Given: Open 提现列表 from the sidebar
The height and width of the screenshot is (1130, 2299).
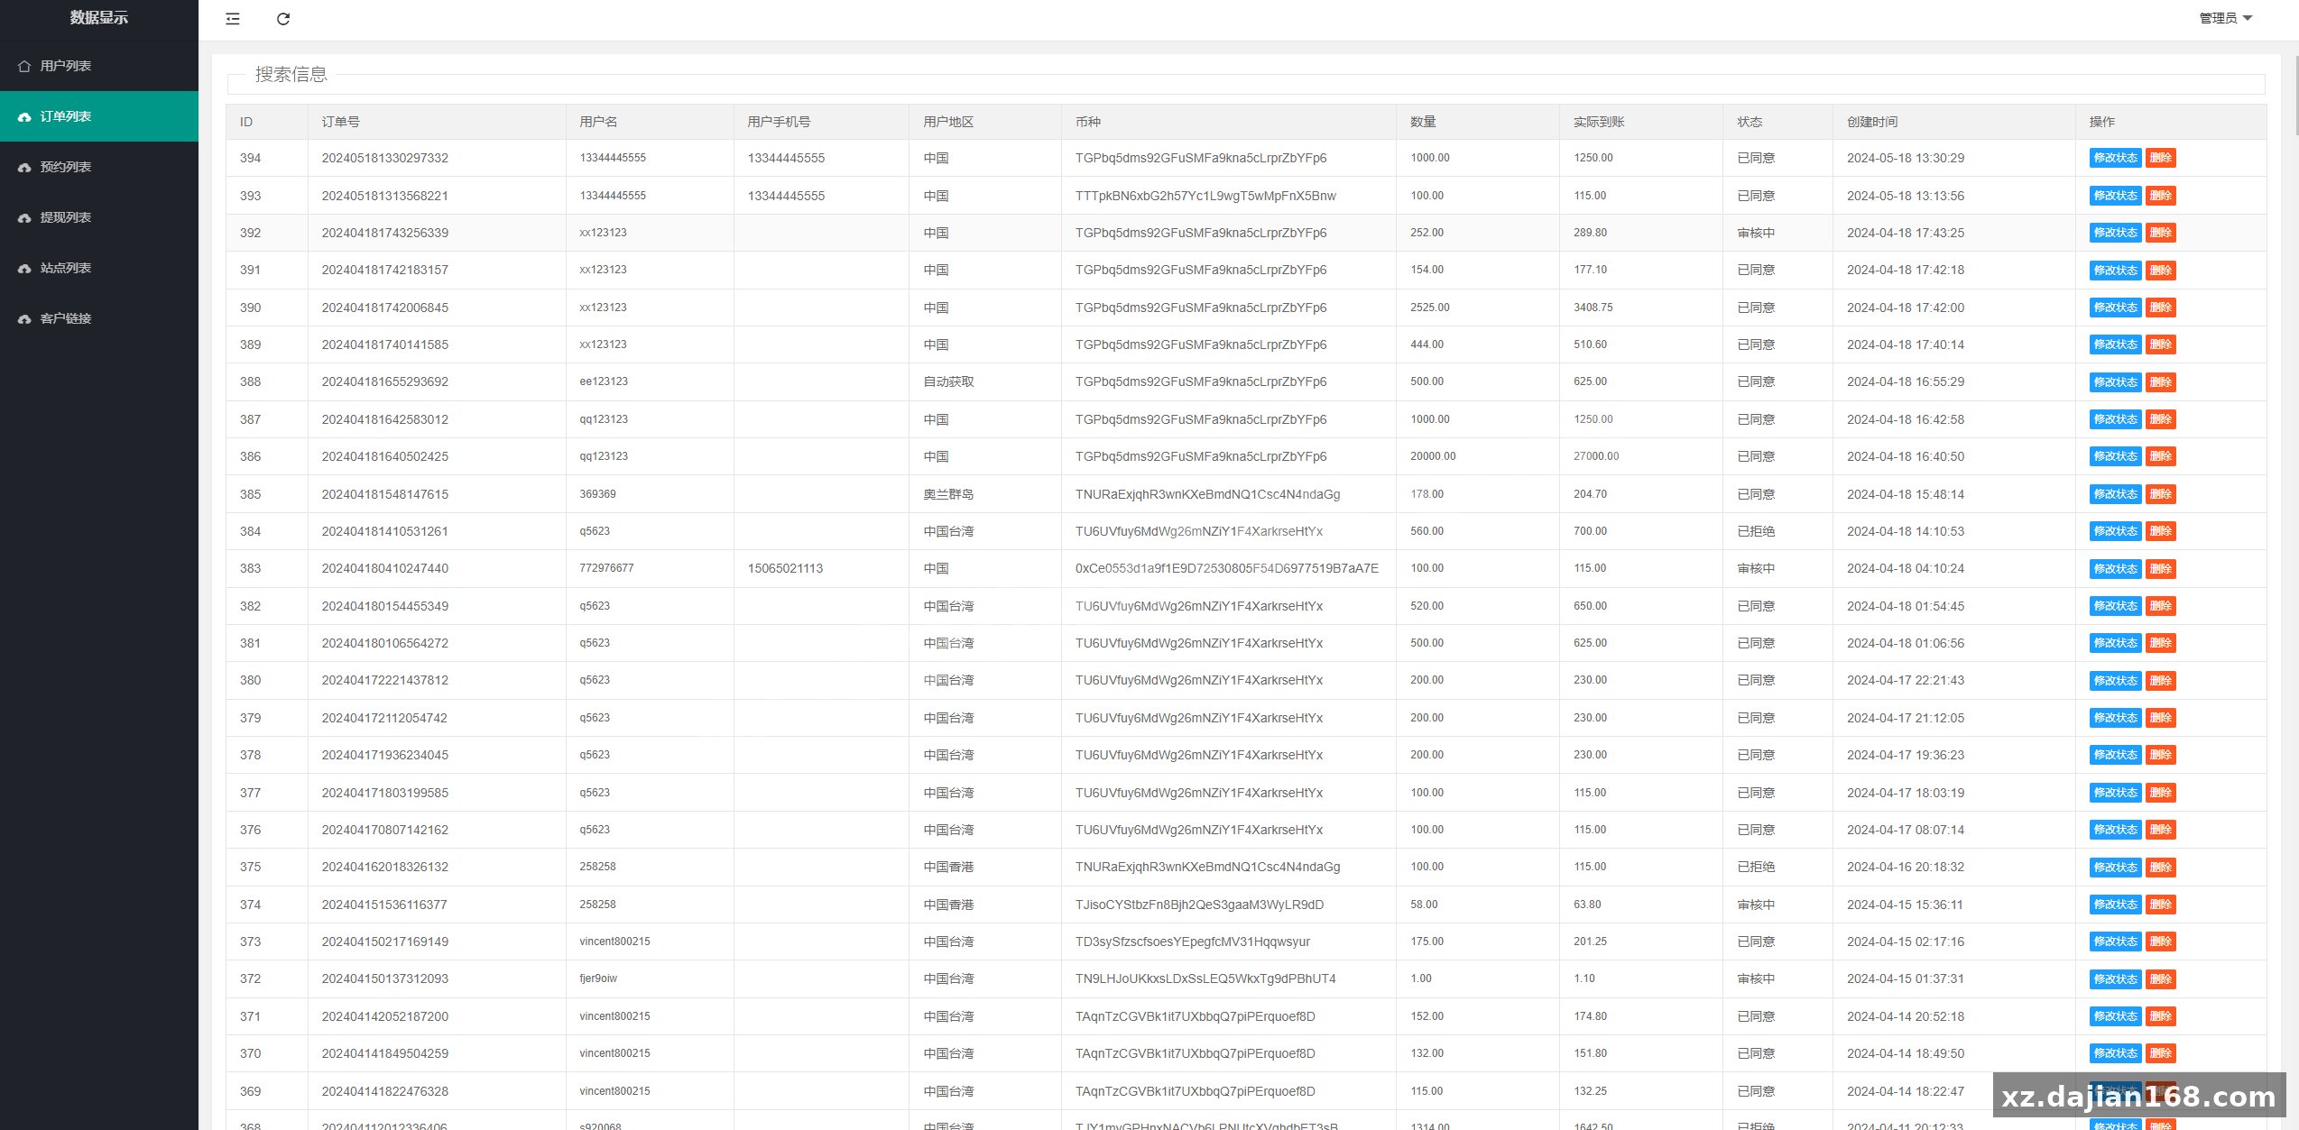Looking at the screenshot, I should click(99, 217).
